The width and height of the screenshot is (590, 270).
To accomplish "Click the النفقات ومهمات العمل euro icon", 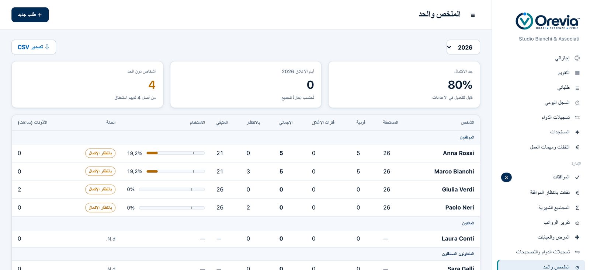I will click(577, 147).
